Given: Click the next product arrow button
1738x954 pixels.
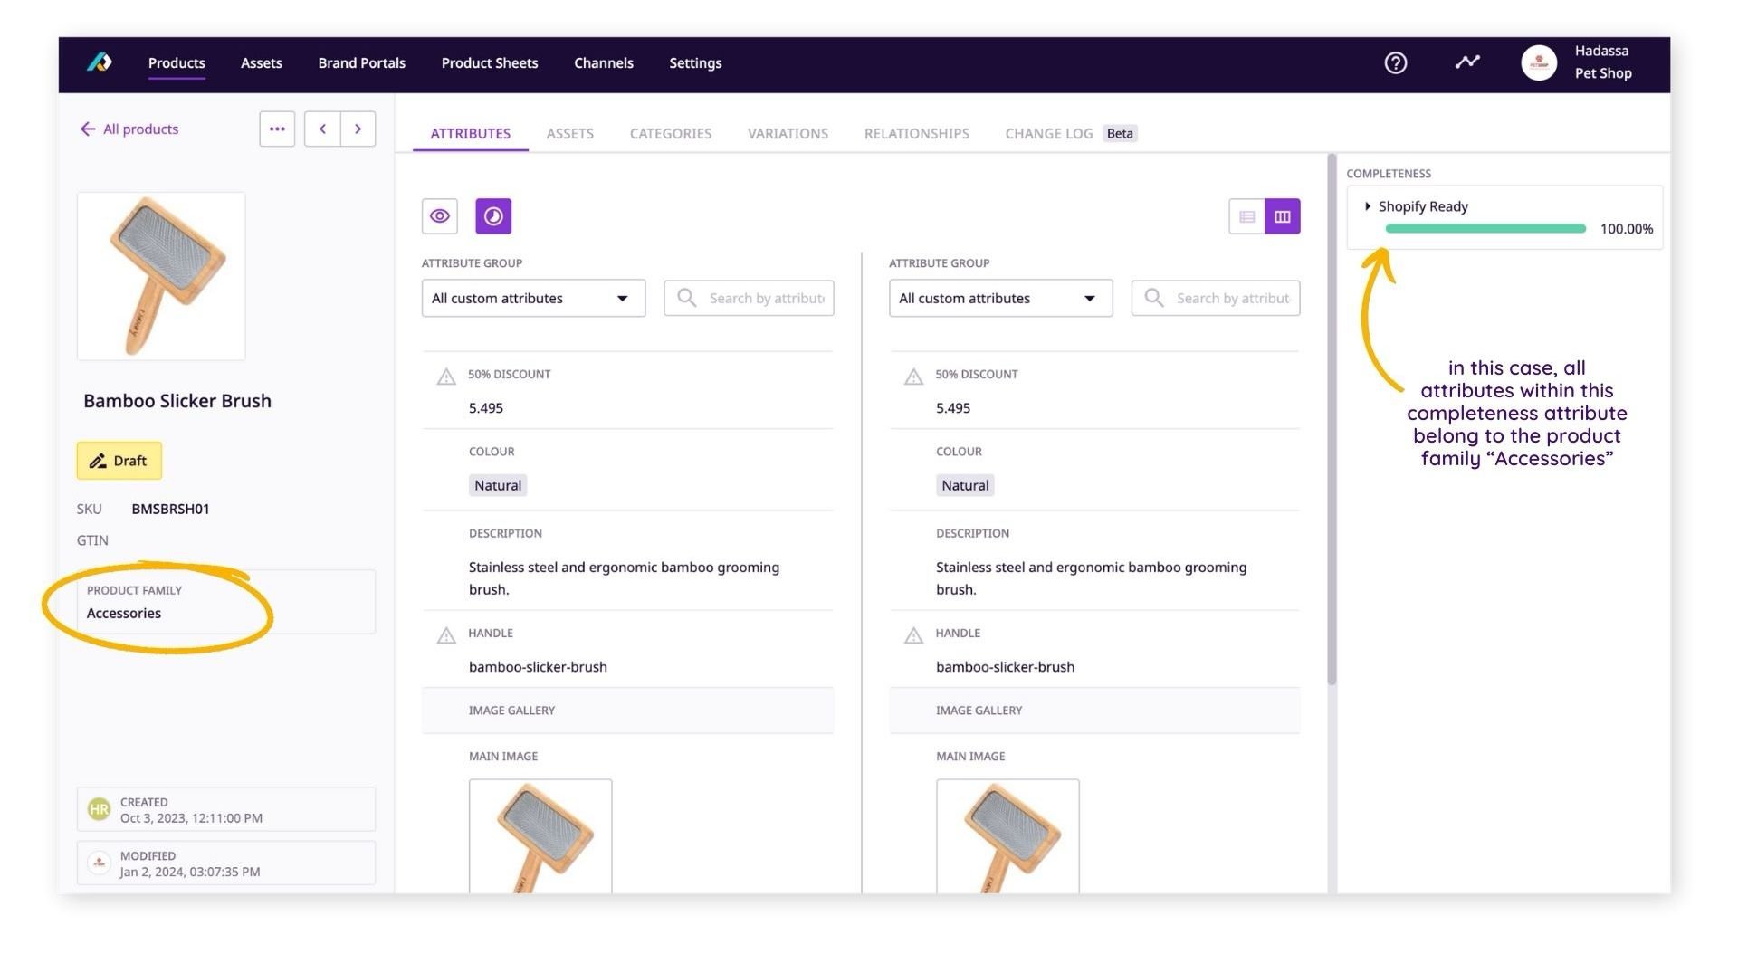Looking at the screenshot, I should [x=358, y=129].
